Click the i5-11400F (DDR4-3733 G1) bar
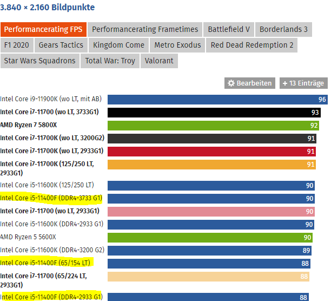331x301 pixels. [x=211, y=199]
